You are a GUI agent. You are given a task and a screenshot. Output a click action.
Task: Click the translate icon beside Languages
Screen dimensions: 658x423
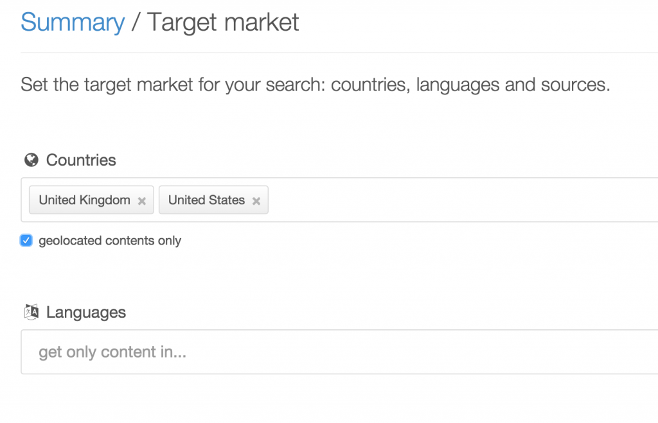pyautogui.click(x=31, y=313)
